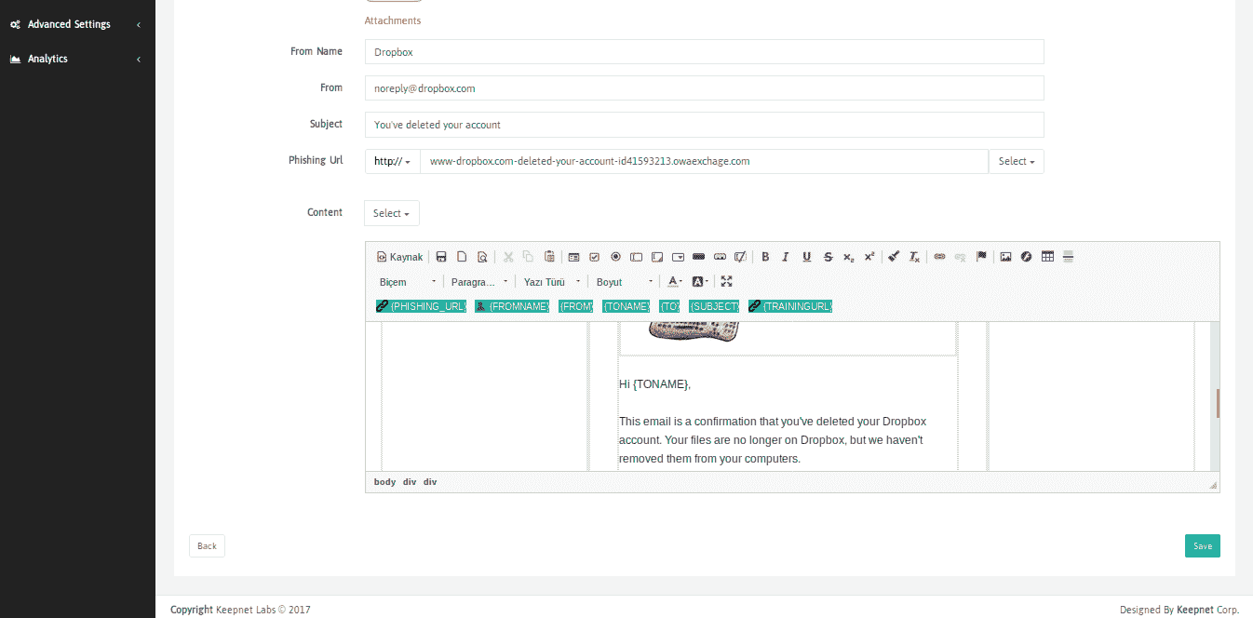The width and height of the screenshot is (1253, 618).
Task: Apply Subscript formatting
Action: 848,257
